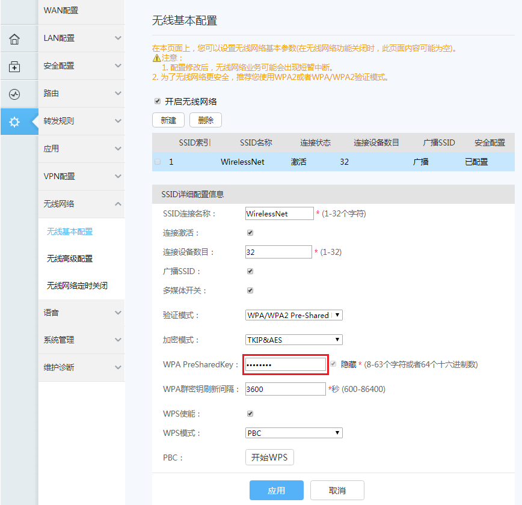The width and height of the screenshot is (522, 505).
Task: Focus WPA PreSharedKey password field
Action: [x=285, y=364]
